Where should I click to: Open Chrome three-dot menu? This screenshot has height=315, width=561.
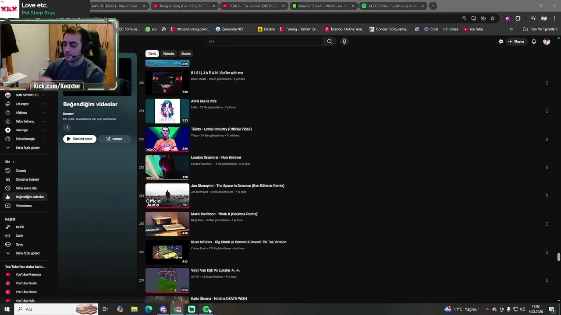(x=555, y=18)
